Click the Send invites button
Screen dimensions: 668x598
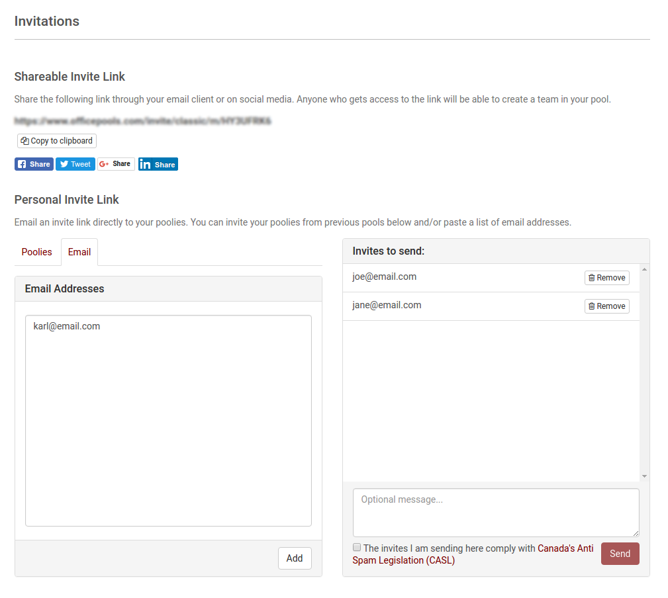(620, 554)
